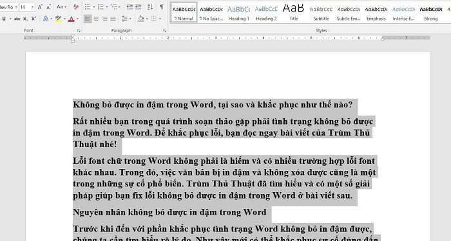
Task: Increase paragraph indent
Action: pyautogui.click(x=139, y=7)
